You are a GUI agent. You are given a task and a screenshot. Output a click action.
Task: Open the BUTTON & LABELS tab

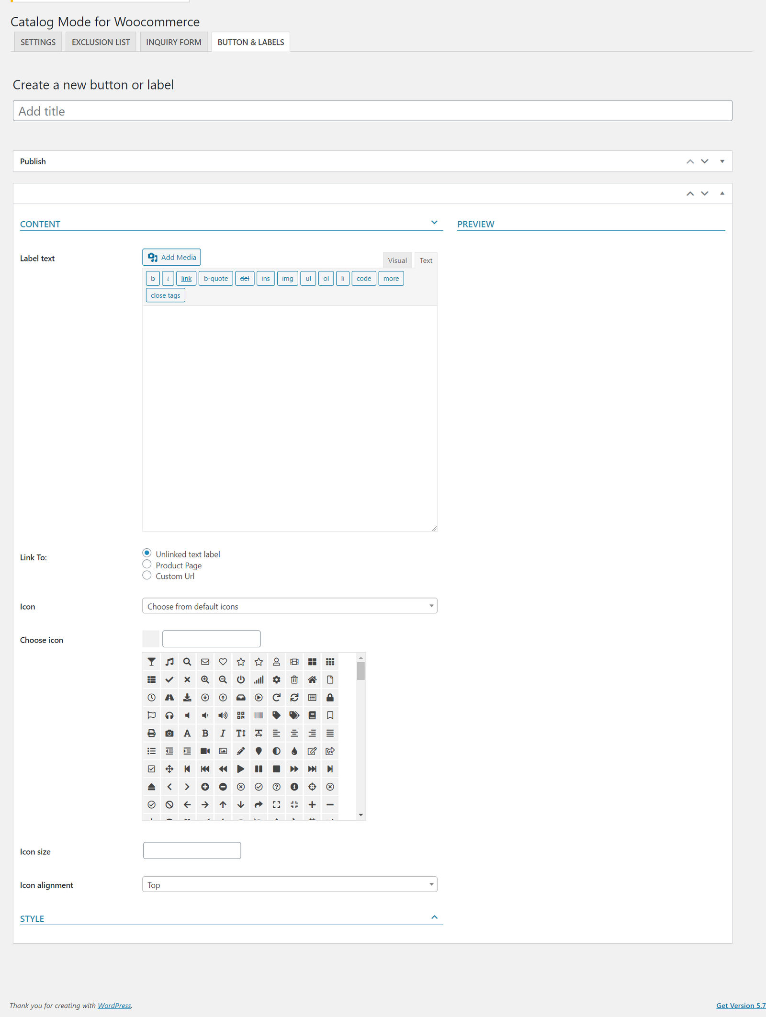click(251, 42)
